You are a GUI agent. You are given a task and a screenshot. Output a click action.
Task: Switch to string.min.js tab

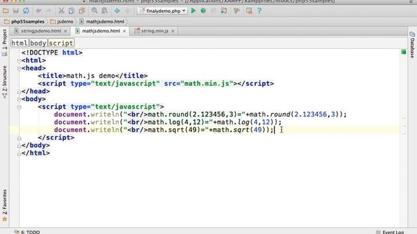[x=154, y=31]
